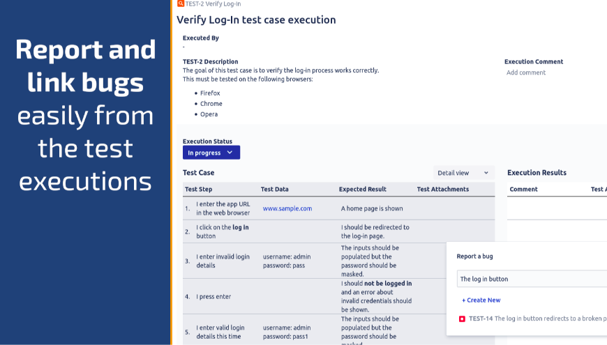Click the Test Attachments column header
Screen dimensions: 607x345
point(443,189)
